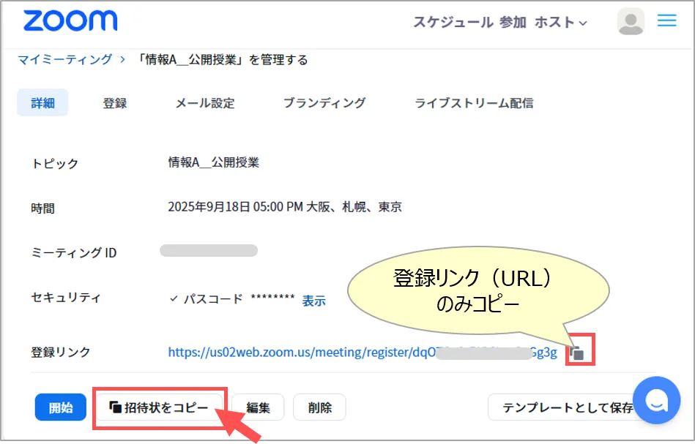The height and width of the screenshot is (444, 695).
Task: Reveal the passcode with 表示
Action: 314,301
